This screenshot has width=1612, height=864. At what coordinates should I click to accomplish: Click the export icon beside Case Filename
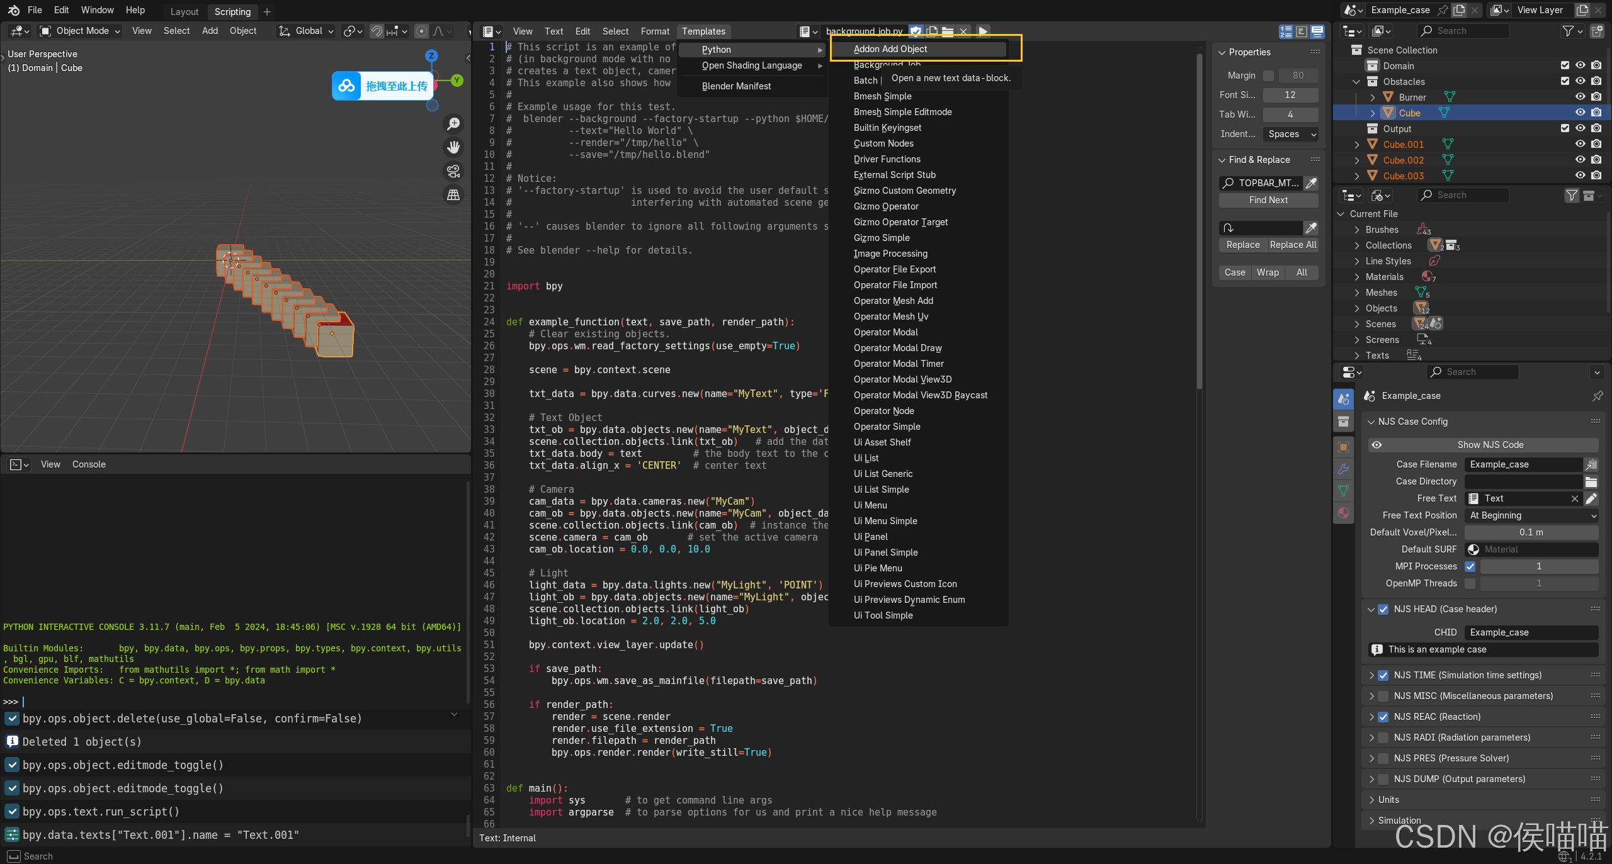tap(1591, 464)
